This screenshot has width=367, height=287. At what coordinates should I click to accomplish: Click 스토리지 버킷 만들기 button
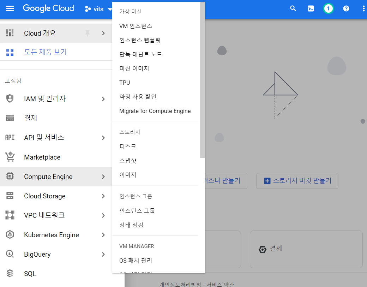tap(297, 181)
